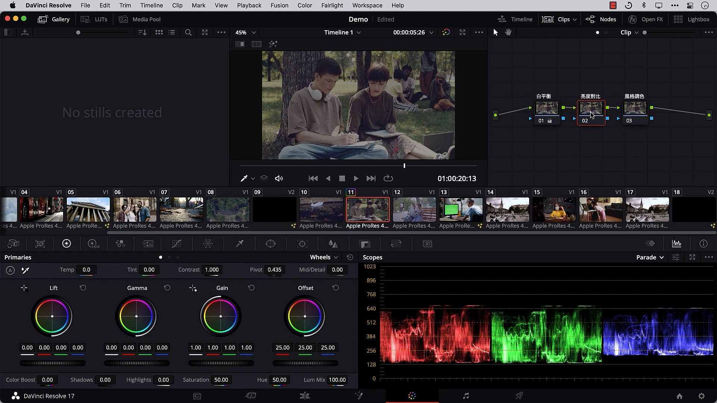Open the Parade scope type dropdown
Viewport: 717px width, 403px height.
point(650,257)
